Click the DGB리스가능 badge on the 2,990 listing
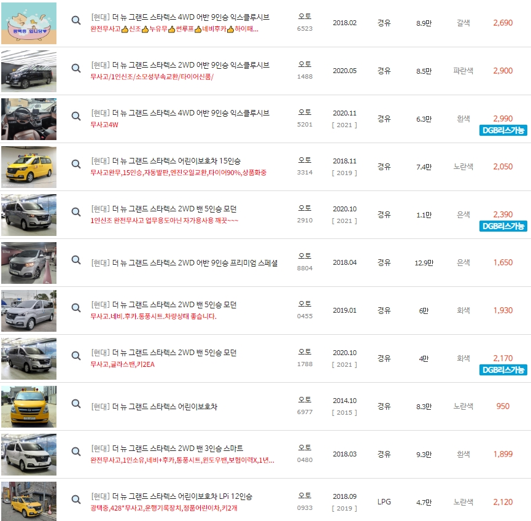This screenshot has width=531, height=521. 502,131
